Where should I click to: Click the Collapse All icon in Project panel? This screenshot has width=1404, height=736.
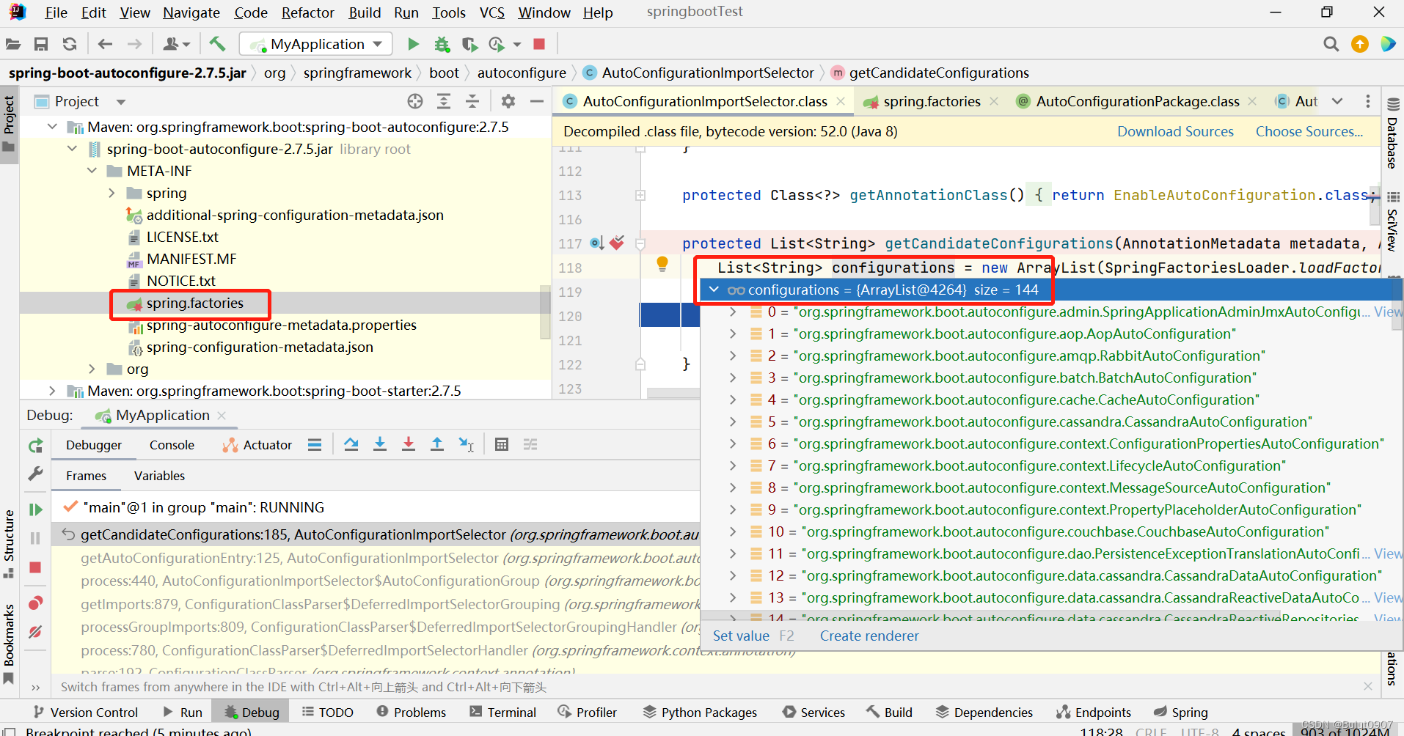(473, 100)
